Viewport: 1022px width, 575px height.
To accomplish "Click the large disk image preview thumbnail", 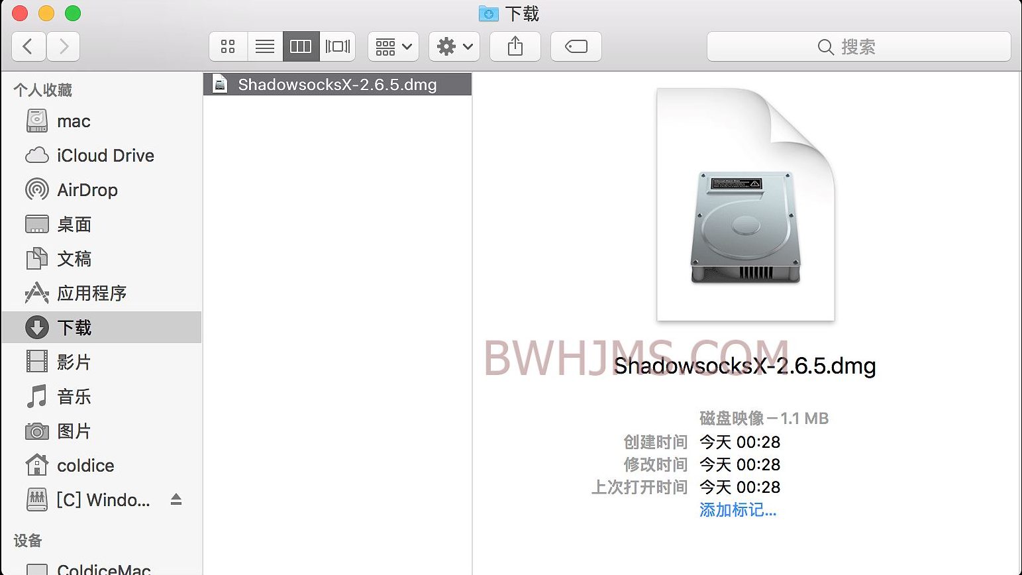I will [x=746, y=205].
